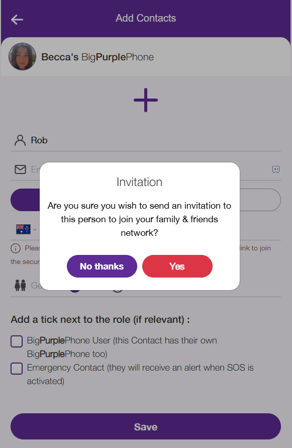Click the gender people icon
This screenshot has width=292, height=448.
click(x=20, y=285)
